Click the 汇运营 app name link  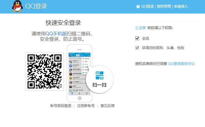pyautogui.click(x=140, y=28)
